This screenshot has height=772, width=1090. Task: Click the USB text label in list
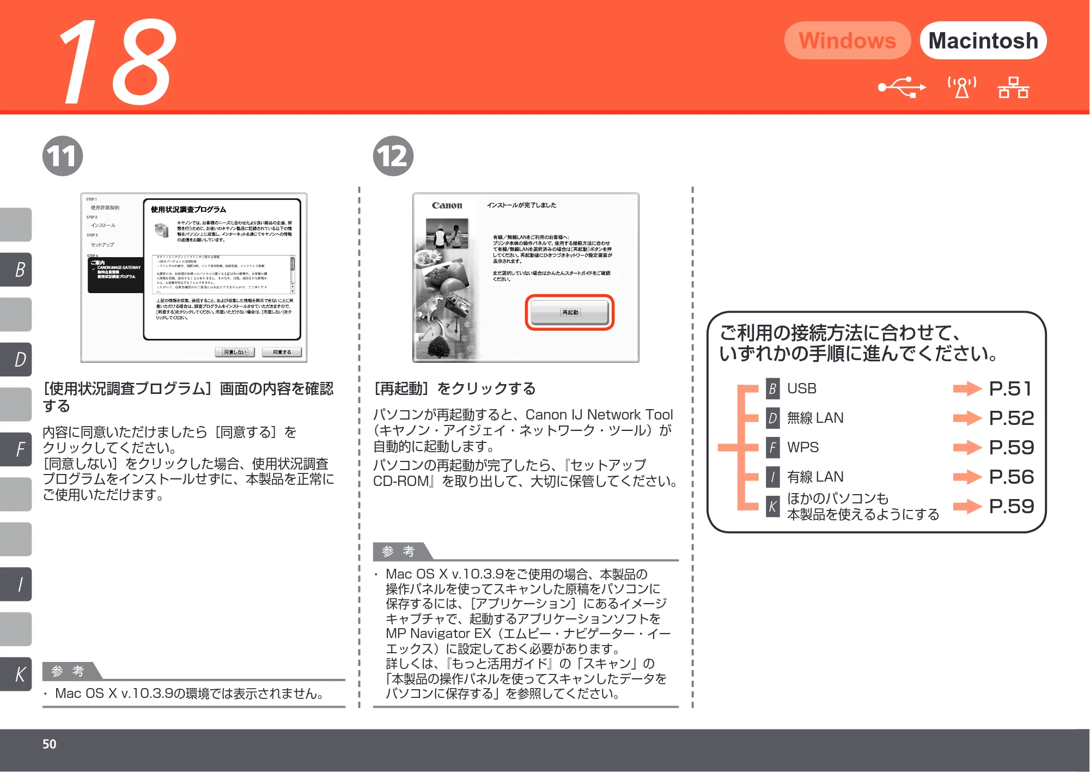802,388
